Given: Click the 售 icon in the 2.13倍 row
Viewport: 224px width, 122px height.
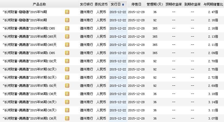Looking at the screenshot, I should click(x=67, y=37).
